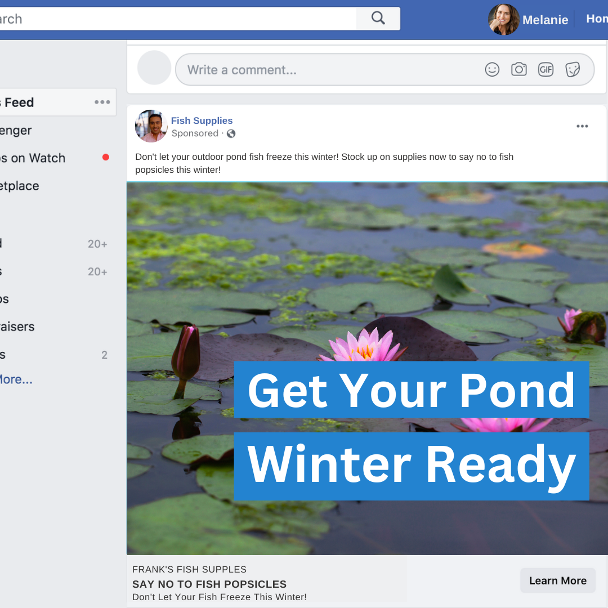Screen dimensions: 608x608
Task: Attach a photo via camera icon
Action: pos(519,69)
